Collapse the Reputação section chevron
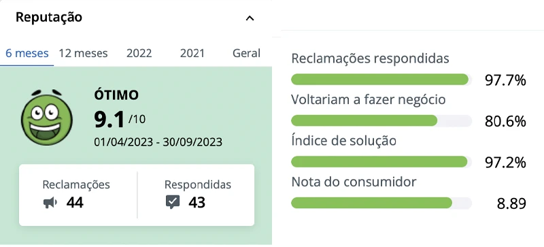 click(250, 18)
